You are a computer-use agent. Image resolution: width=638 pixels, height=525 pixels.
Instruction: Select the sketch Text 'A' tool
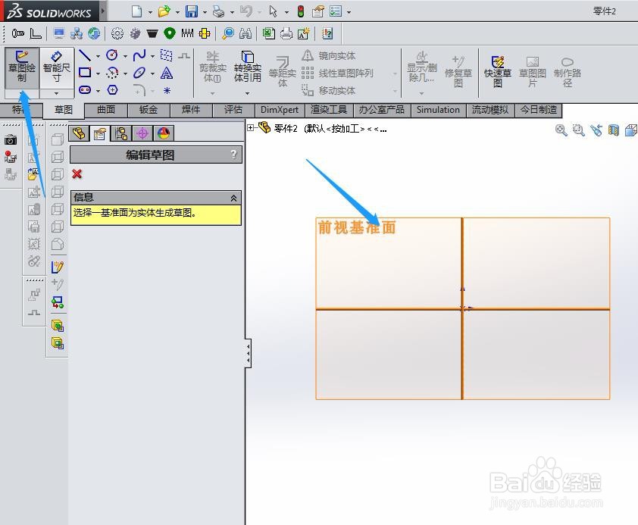click(167, 73)
